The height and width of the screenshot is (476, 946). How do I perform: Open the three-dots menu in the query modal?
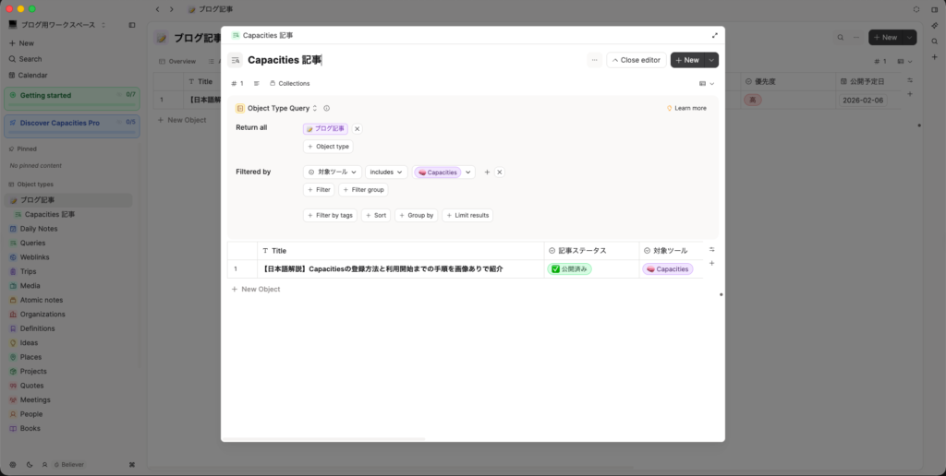[x=594, y=60]
